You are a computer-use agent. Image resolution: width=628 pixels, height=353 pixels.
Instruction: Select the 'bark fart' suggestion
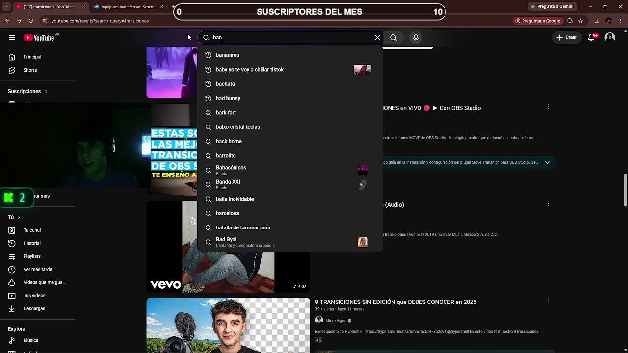(290, 113)
